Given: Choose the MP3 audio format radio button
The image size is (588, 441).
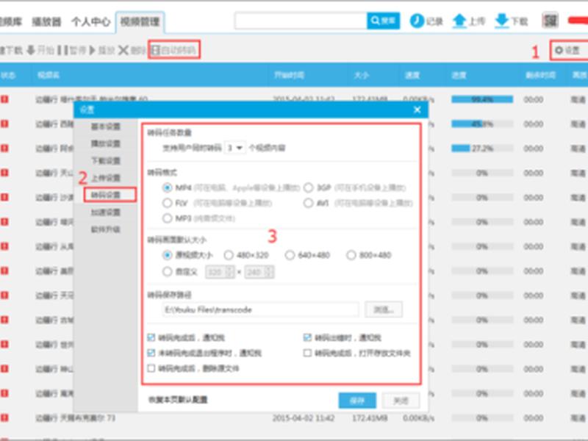Looking at the screenshot, I should 168,218.
